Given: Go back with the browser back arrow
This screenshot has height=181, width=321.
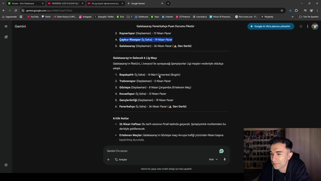Looking at the screenshot, I should (x=4, y=11).
